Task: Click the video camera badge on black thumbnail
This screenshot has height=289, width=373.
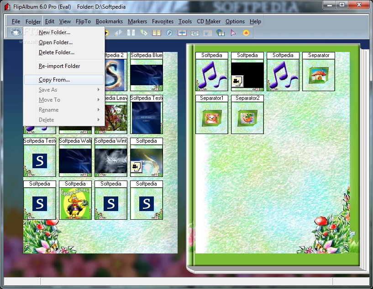Action: 237,82
